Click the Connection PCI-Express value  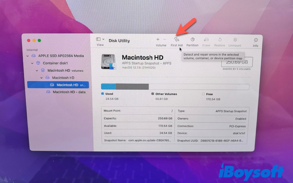coord(237,126)
